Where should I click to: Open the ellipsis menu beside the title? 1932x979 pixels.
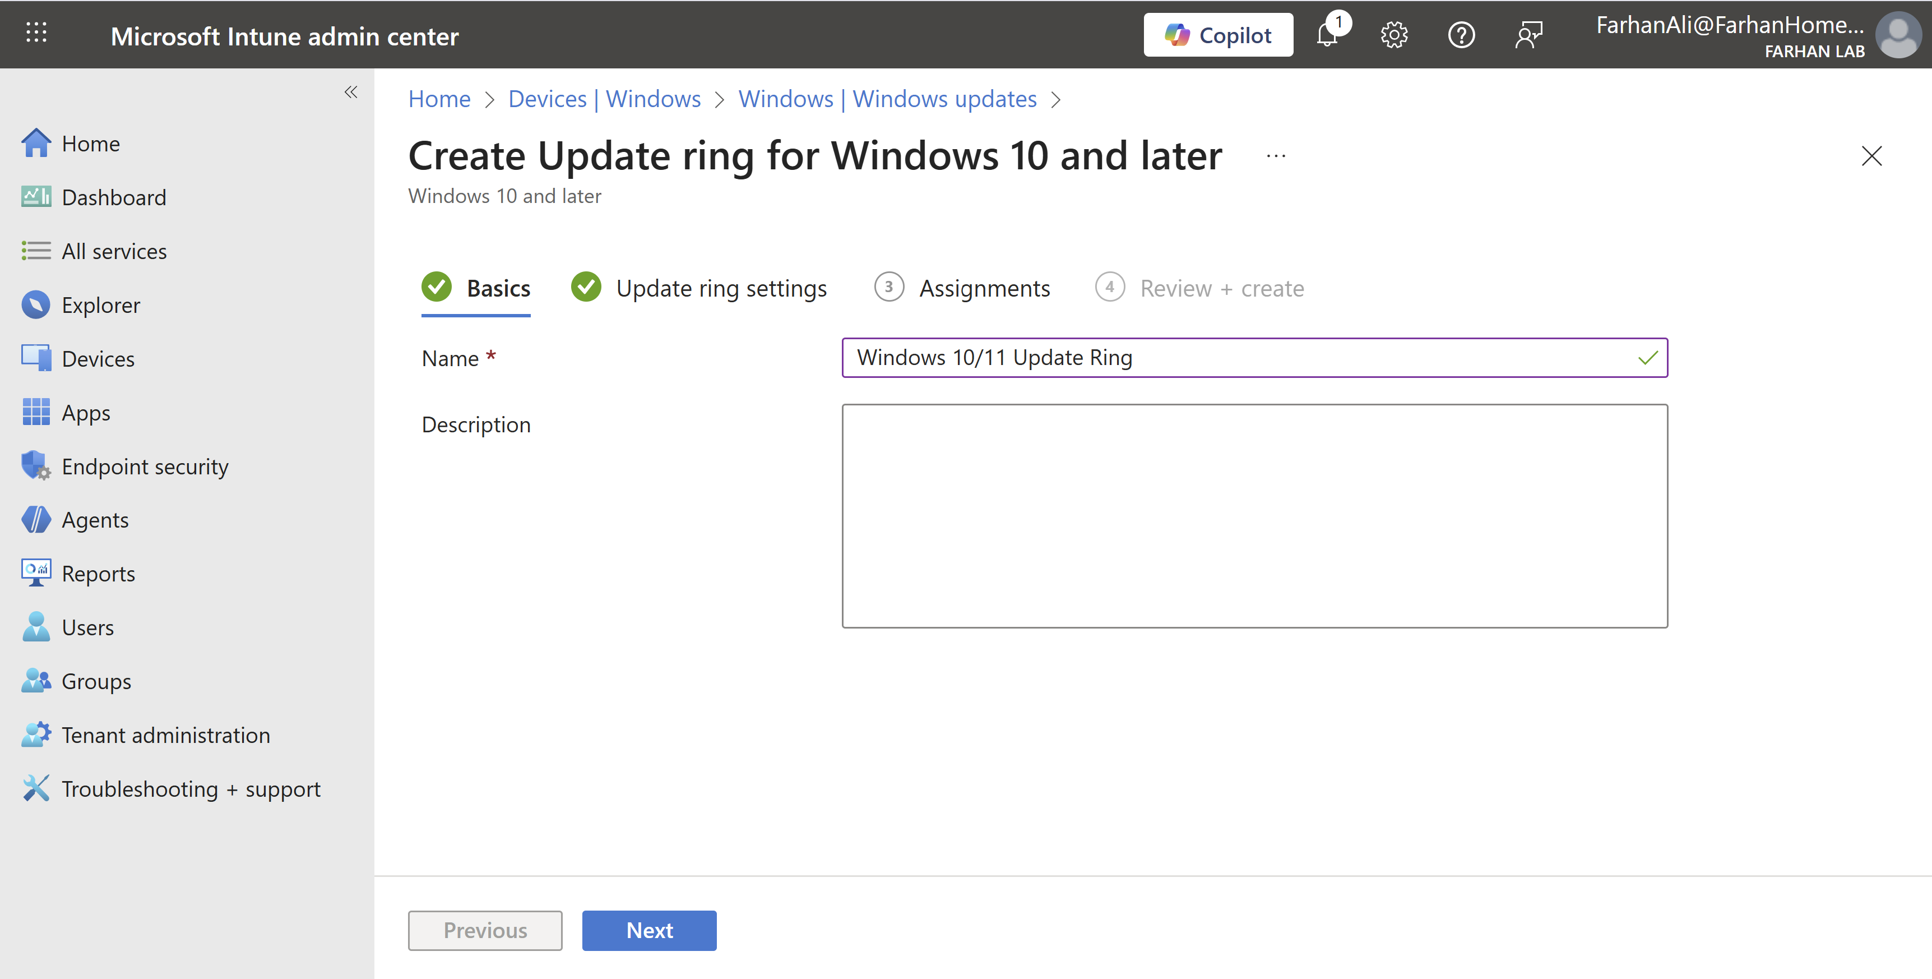click(1276, 156)
